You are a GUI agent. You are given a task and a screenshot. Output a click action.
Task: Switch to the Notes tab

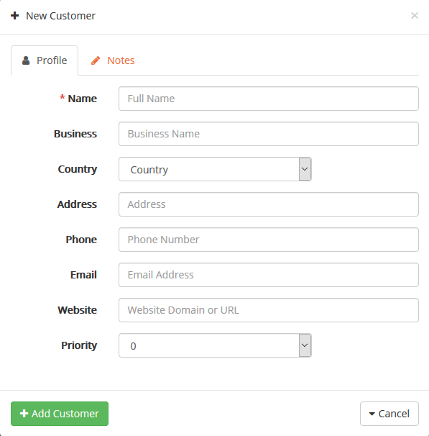[x=113, y=60]
